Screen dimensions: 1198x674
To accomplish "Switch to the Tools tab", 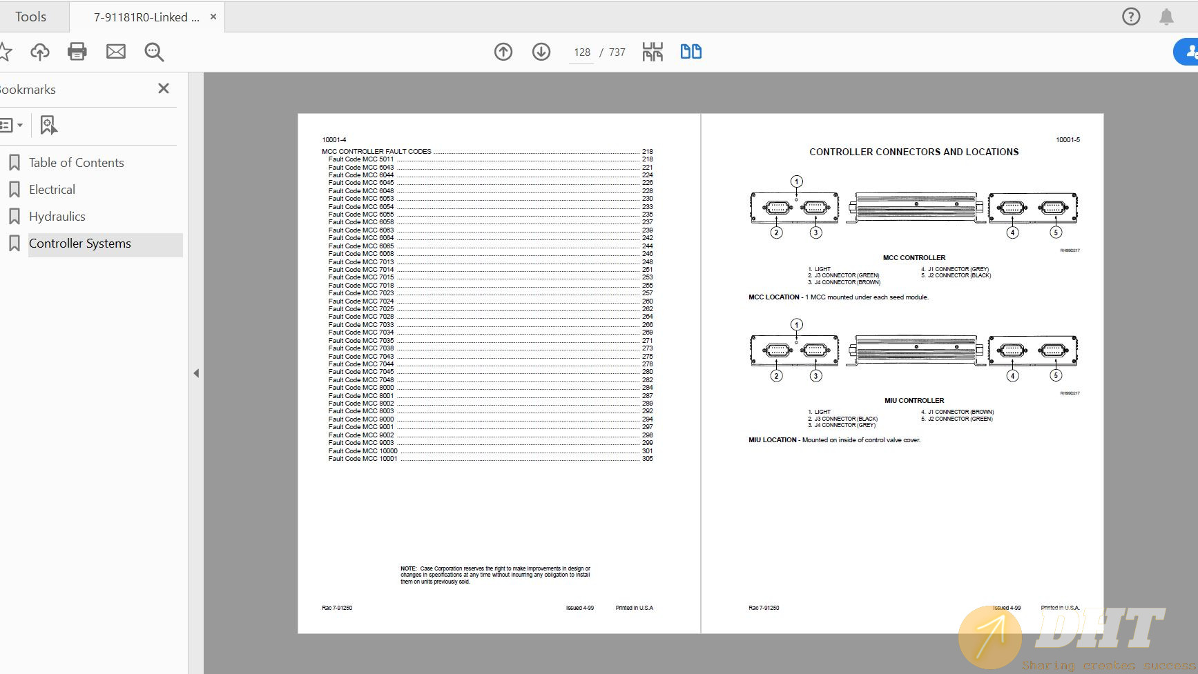I will click(31, 17).
